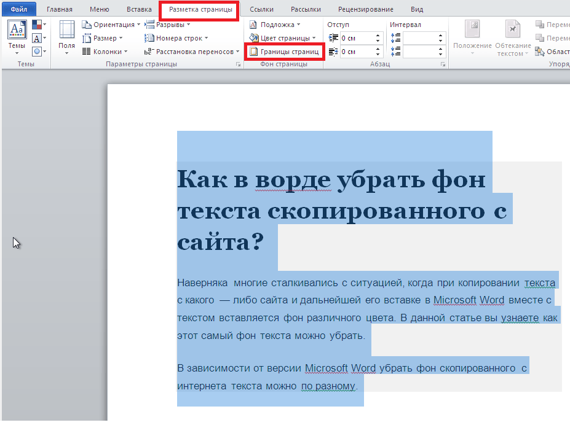Open Параметры страницы dialog launcher

coord(238,64)
